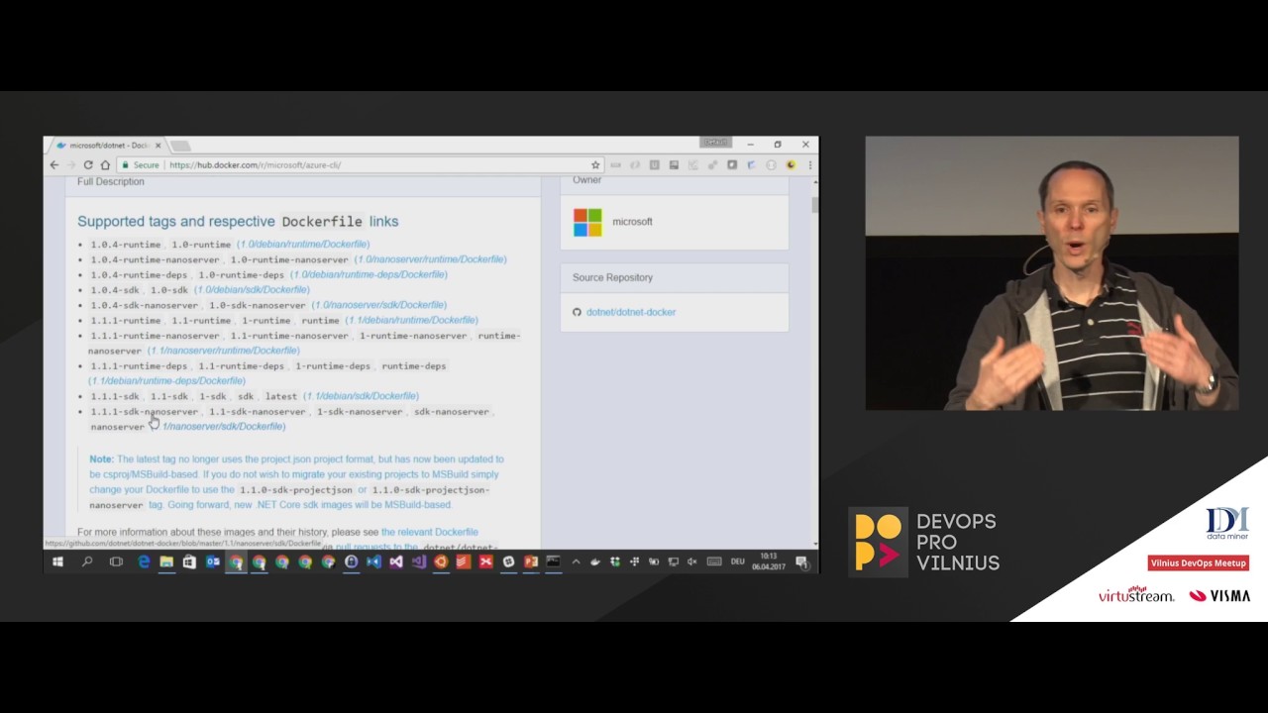Open the Ubuntu icon on the taskbar
1268x713 pixels.
441,562
